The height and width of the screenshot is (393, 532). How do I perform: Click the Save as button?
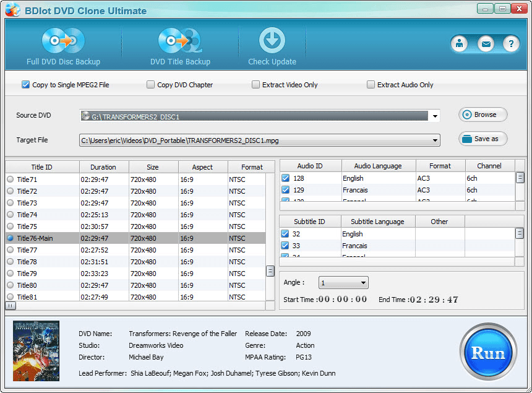coord(482,139)
